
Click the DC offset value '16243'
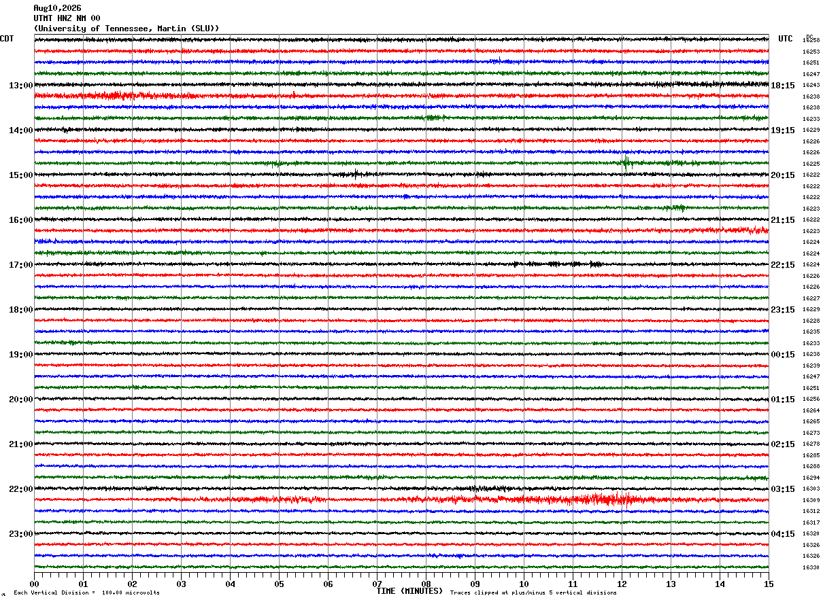point(811,86)
